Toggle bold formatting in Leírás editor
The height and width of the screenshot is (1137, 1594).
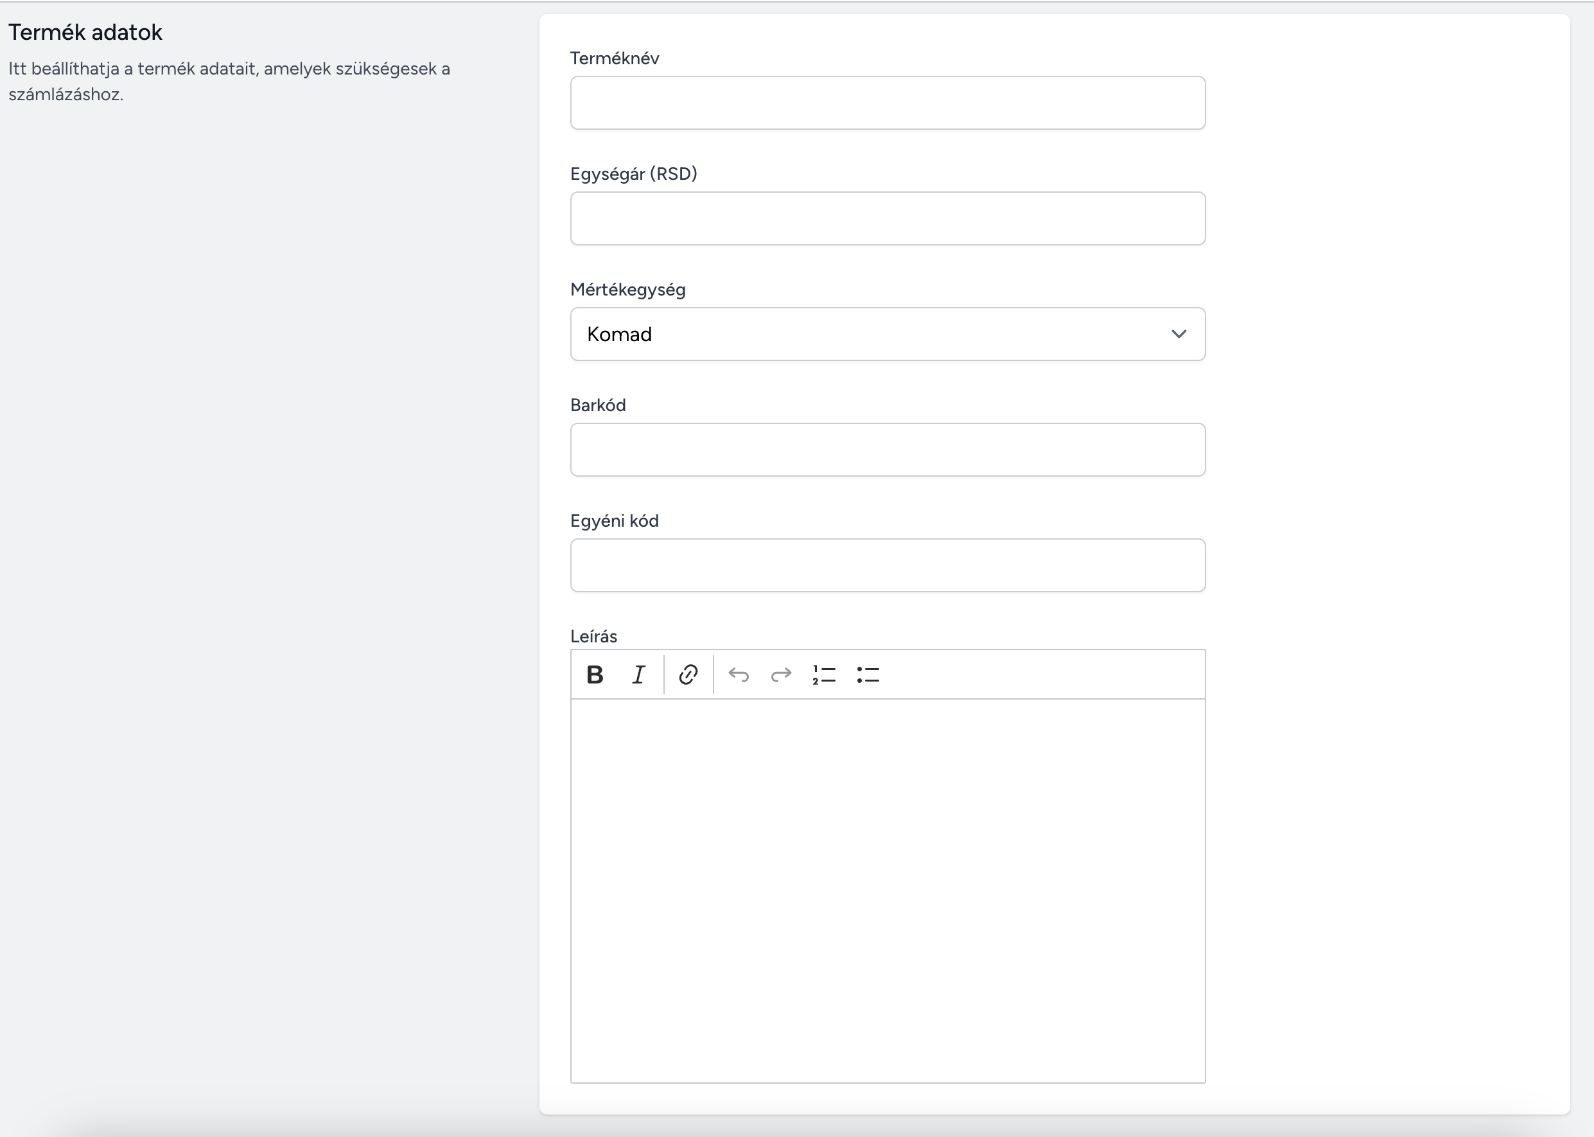(595, 674)
